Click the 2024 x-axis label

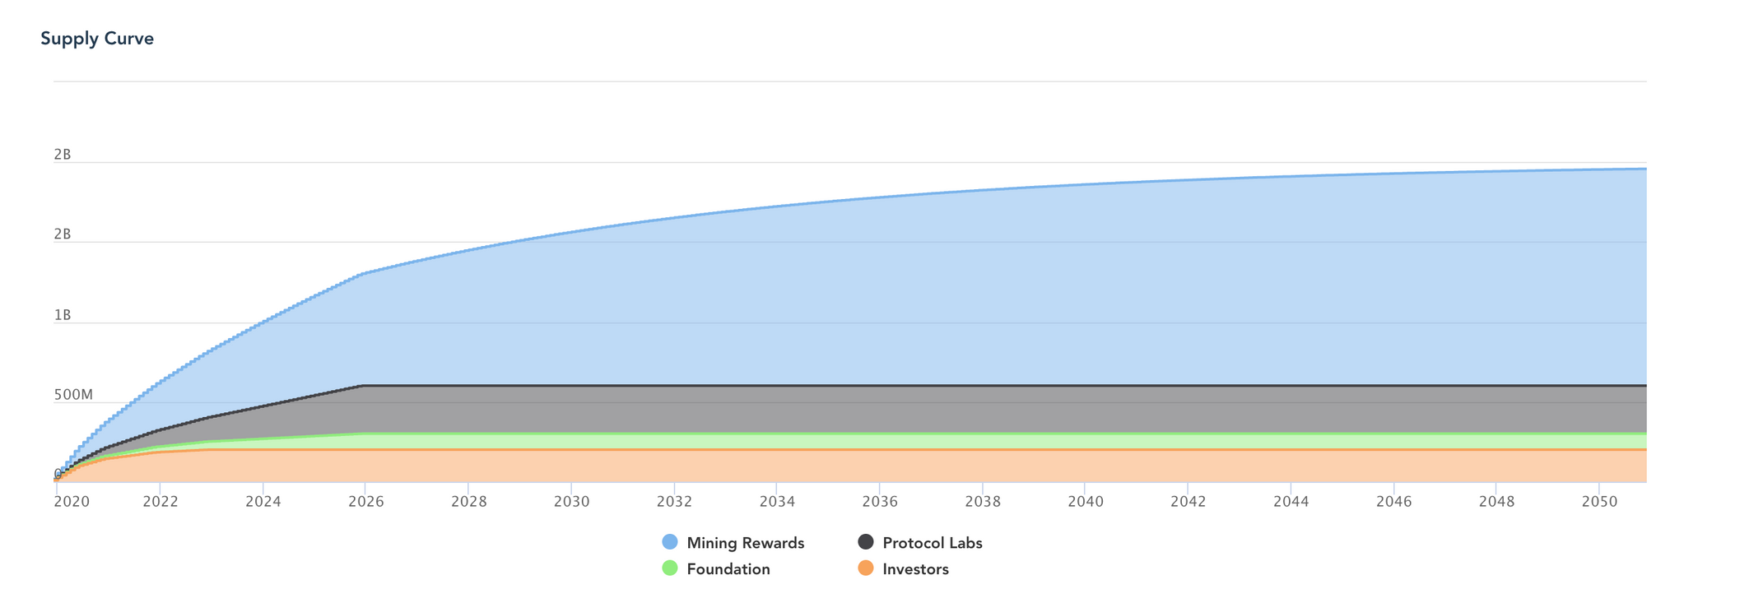point(263,502)
